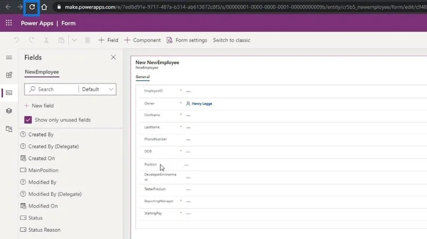427x239 pixels.
Task: Redo the last form change
Action: click(31, 40)
